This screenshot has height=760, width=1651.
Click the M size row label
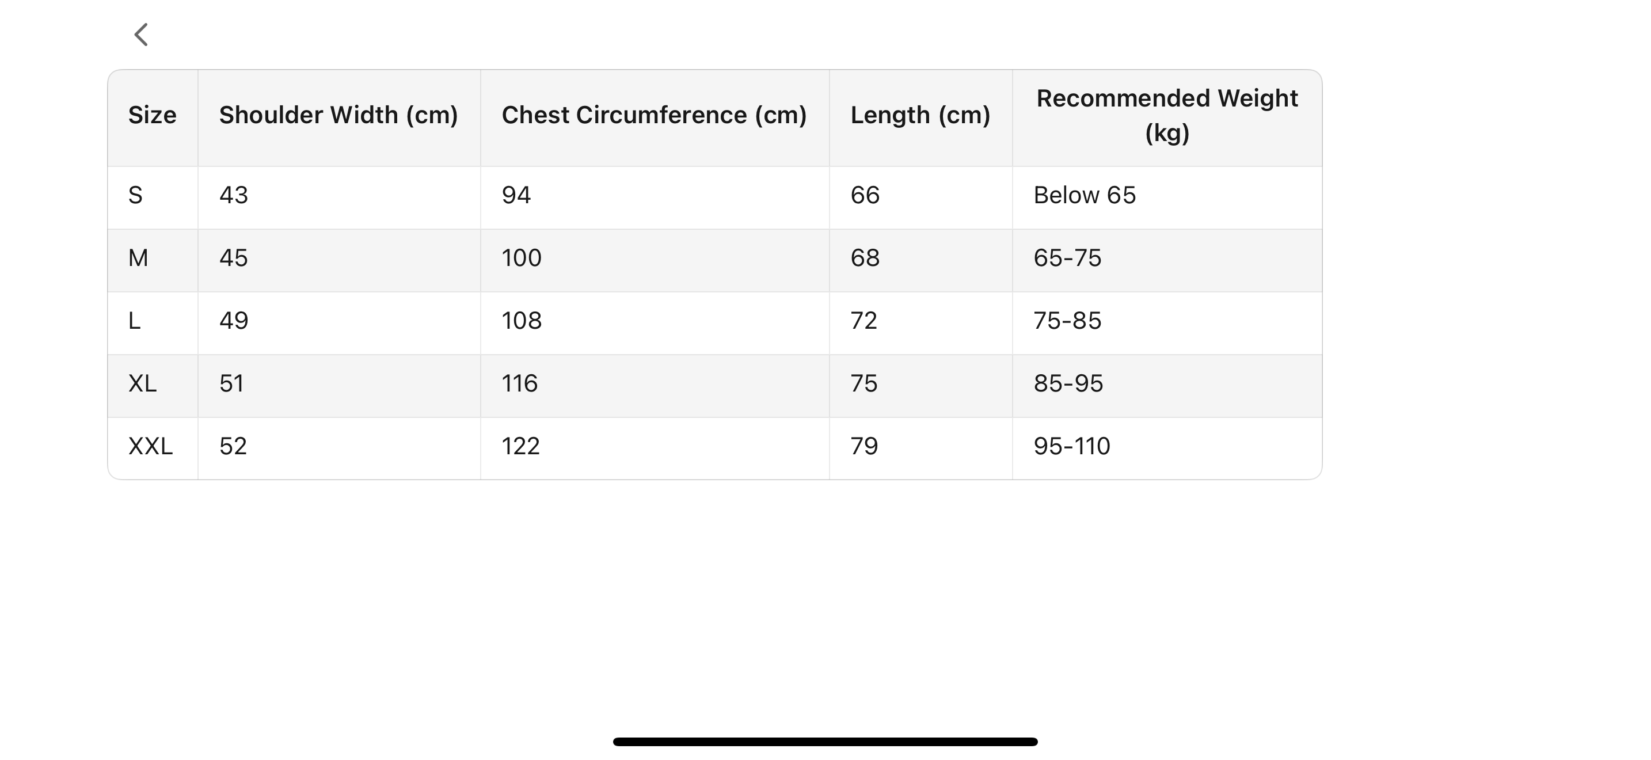coord(138,259)
